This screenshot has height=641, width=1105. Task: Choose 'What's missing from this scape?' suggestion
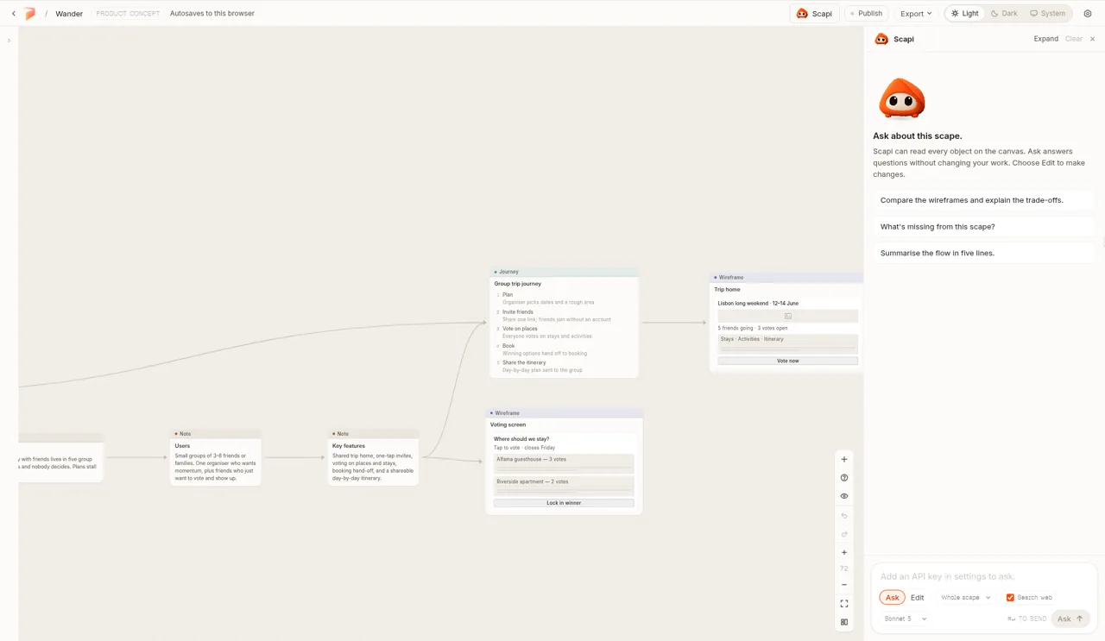(x=983, y=227)
